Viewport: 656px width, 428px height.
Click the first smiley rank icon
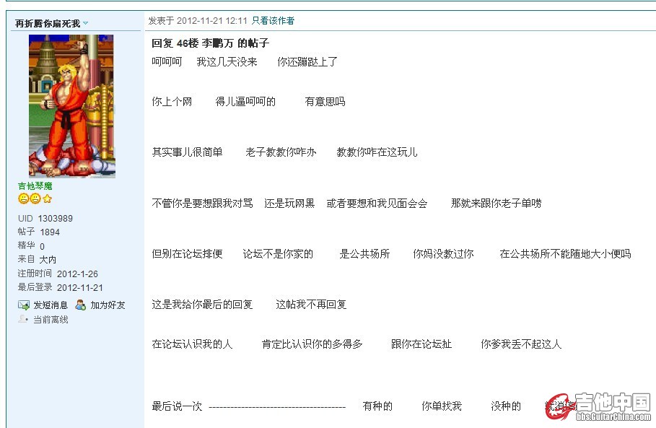point(23,199)
